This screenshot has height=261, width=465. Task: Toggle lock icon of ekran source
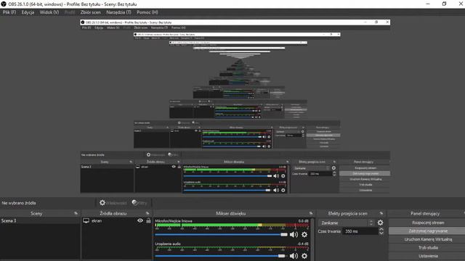pos(148,220)
